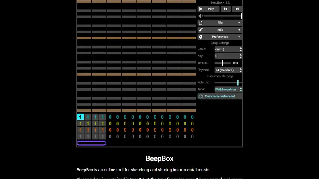Click the third cell in gray channel row
This screenshot has width=319, height=179.
point(95,136)
